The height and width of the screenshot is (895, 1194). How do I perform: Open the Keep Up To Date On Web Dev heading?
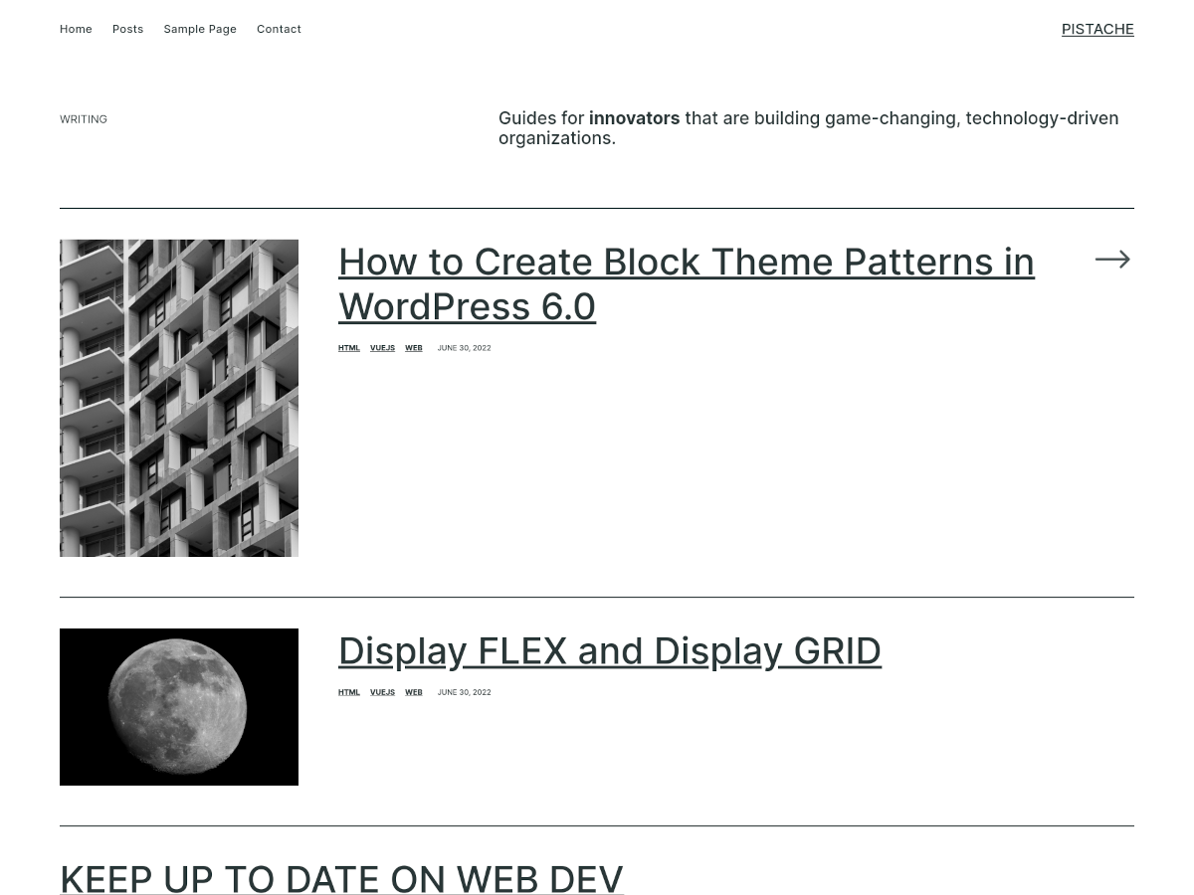click(341, 879)
